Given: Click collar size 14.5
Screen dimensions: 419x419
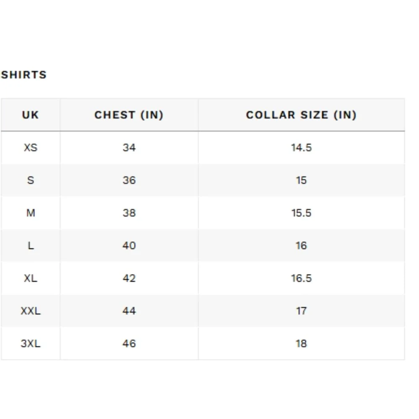Looking at the screenshot, I should (x=301, y=147).
